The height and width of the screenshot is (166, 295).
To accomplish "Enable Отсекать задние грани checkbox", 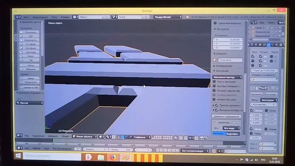I will click(x=214, y=90).
